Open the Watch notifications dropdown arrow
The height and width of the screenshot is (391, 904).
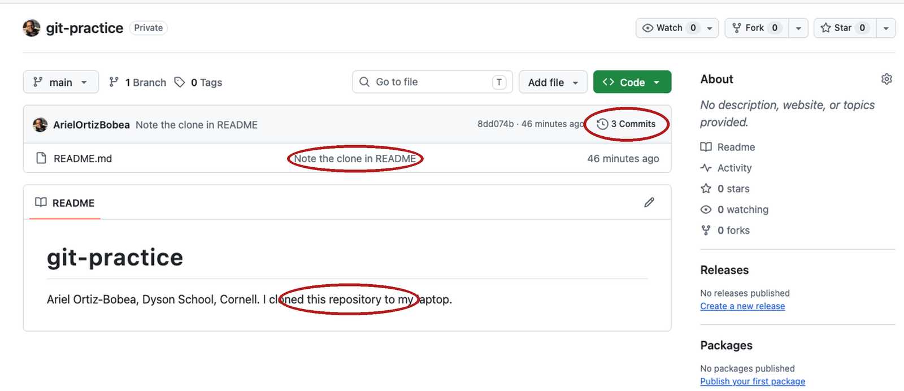710,28
